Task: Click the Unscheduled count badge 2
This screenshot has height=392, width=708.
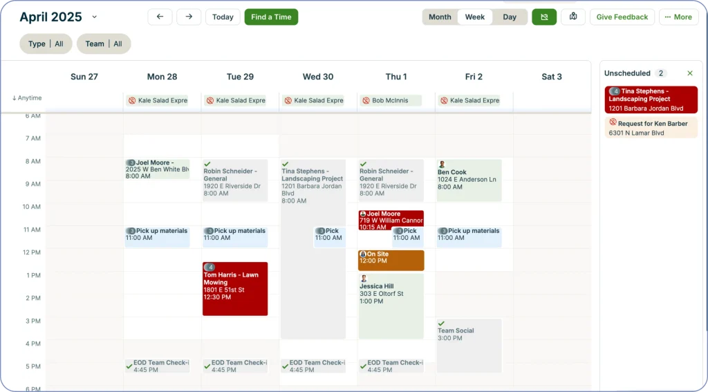Action: 660,73
